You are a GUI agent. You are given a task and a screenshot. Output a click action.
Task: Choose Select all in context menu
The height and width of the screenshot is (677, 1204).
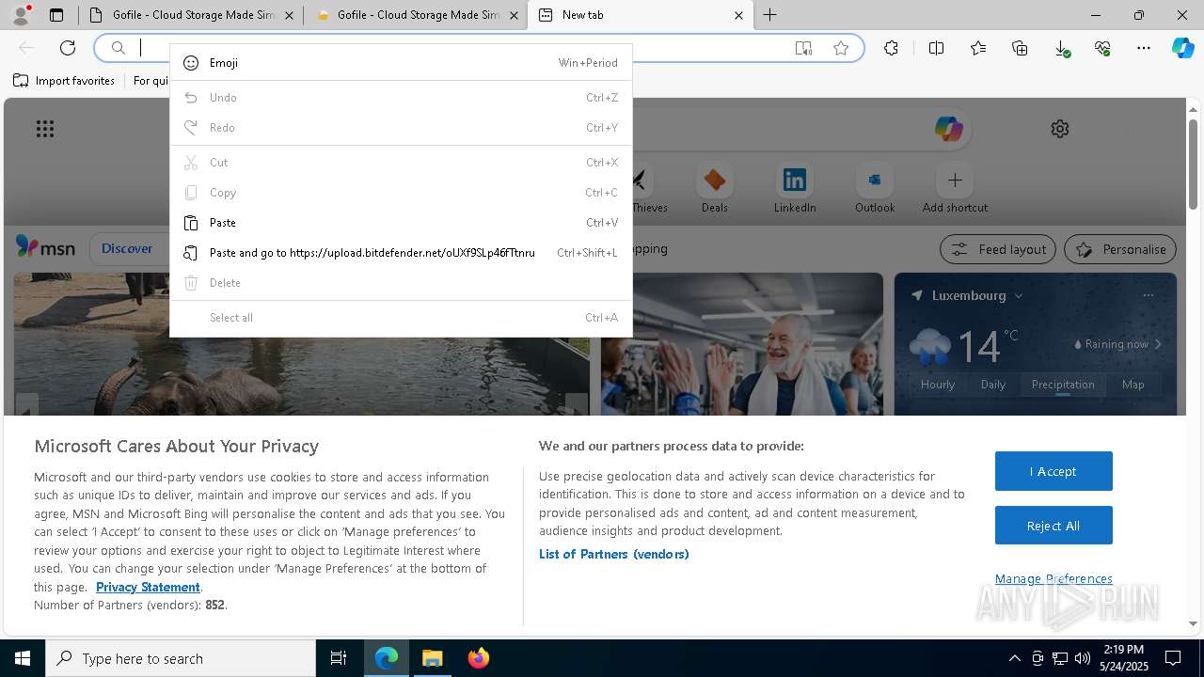[401, 318]
